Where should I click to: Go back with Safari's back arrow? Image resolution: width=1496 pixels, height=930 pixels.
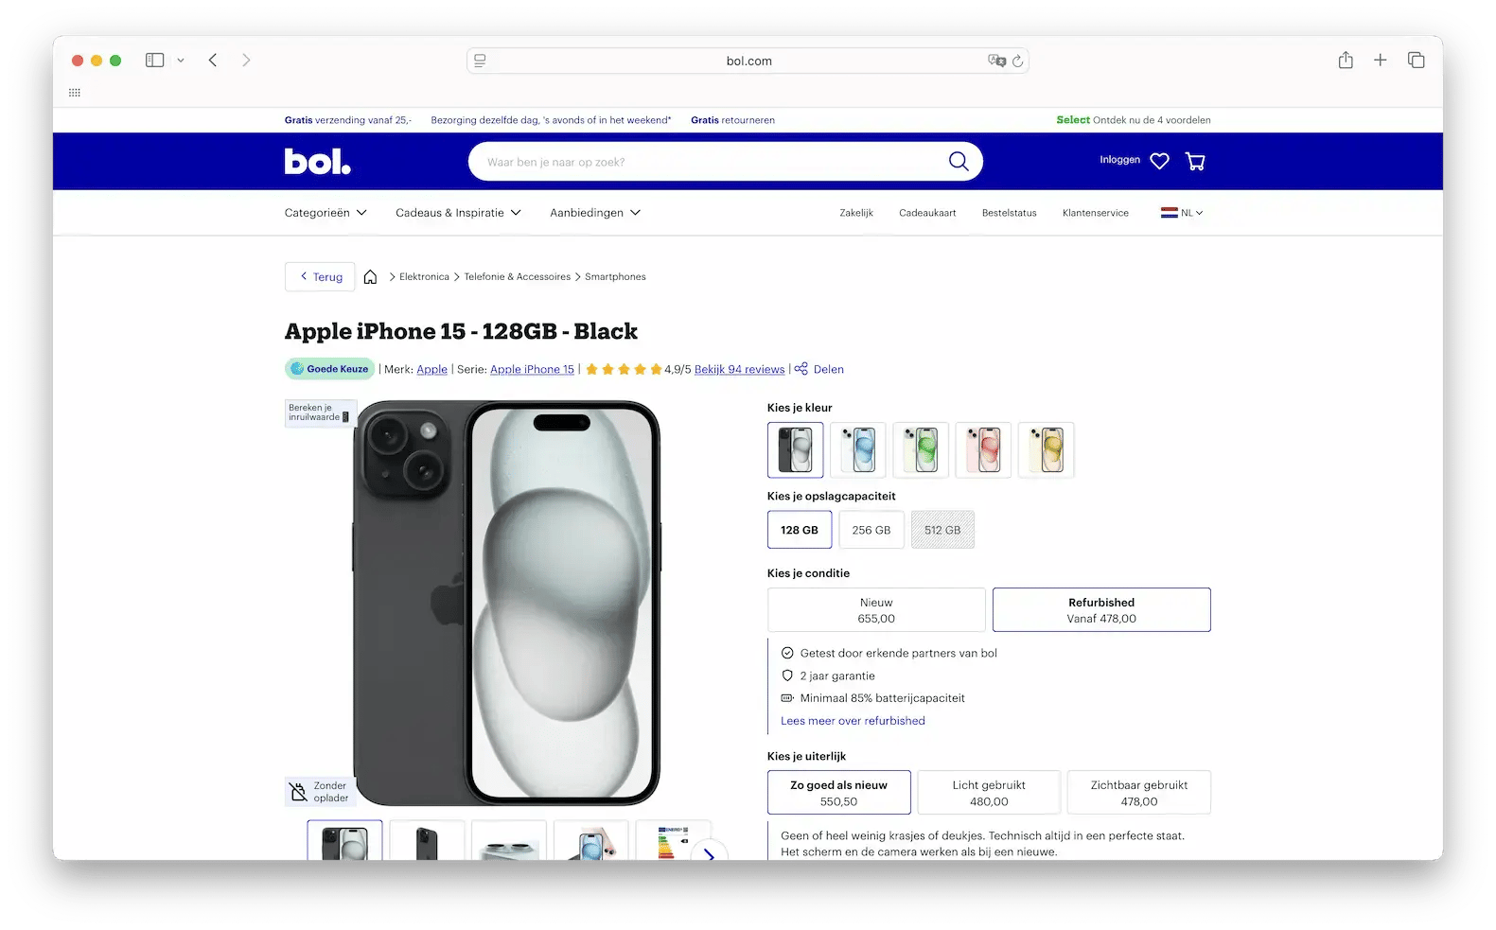pos(213,60)
